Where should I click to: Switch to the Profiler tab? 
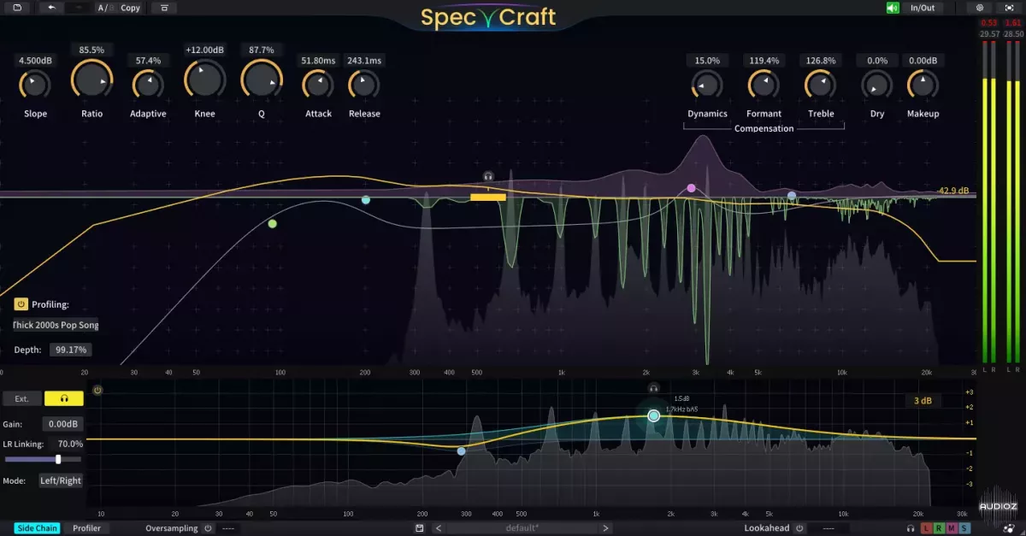(x=86, y=528)
